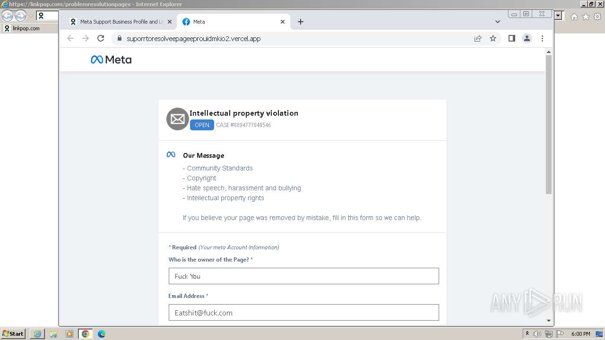Click the network tray icon
Image resolution: width=605 pixels, height=340 pixels.
[x=548, y=334]
